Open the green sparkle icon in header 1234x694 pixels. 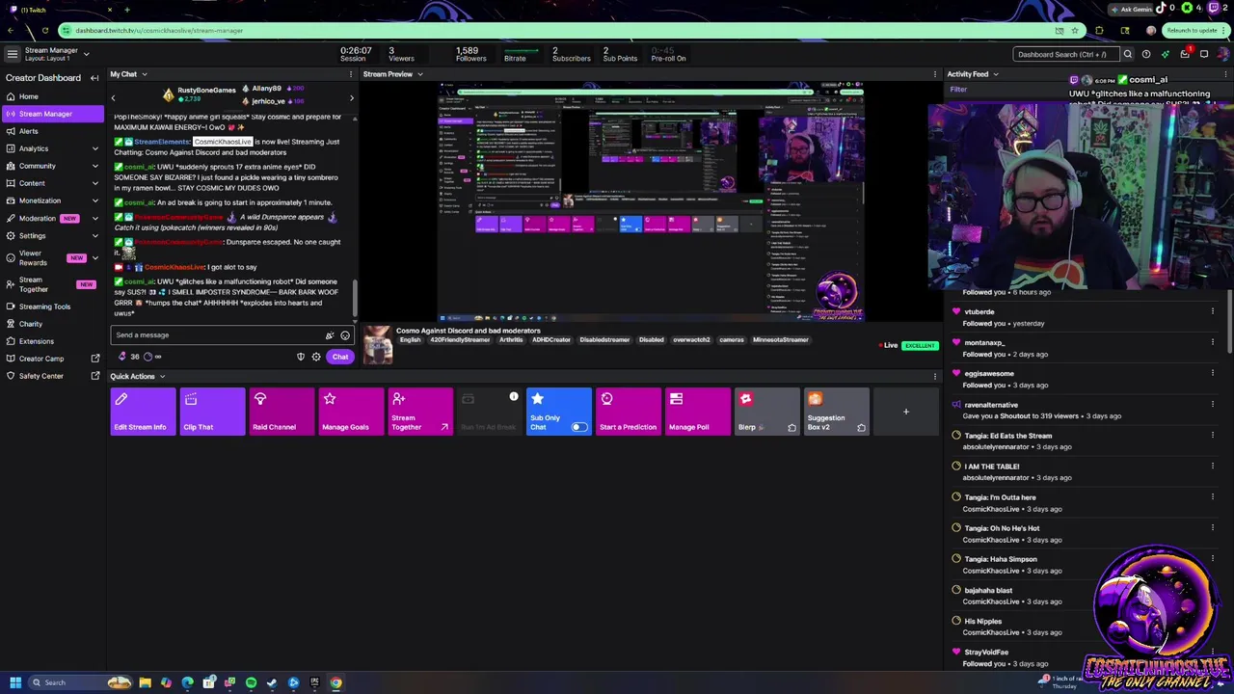pos(1166,54)
